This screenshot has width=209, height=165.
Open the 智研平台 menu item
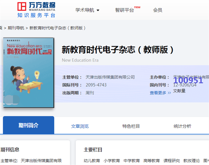point(125,10)
